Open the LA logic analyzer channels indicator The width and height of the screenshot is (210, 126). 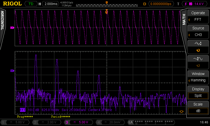pyautogui.click(x=151, y=122)
